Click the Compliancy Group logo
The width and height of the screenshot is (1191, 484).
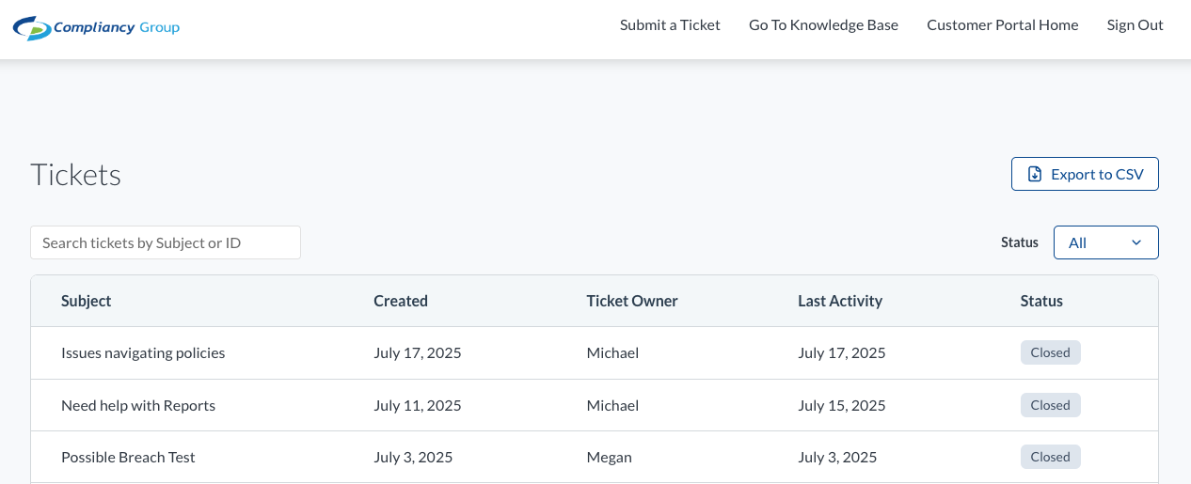[96, 27]
